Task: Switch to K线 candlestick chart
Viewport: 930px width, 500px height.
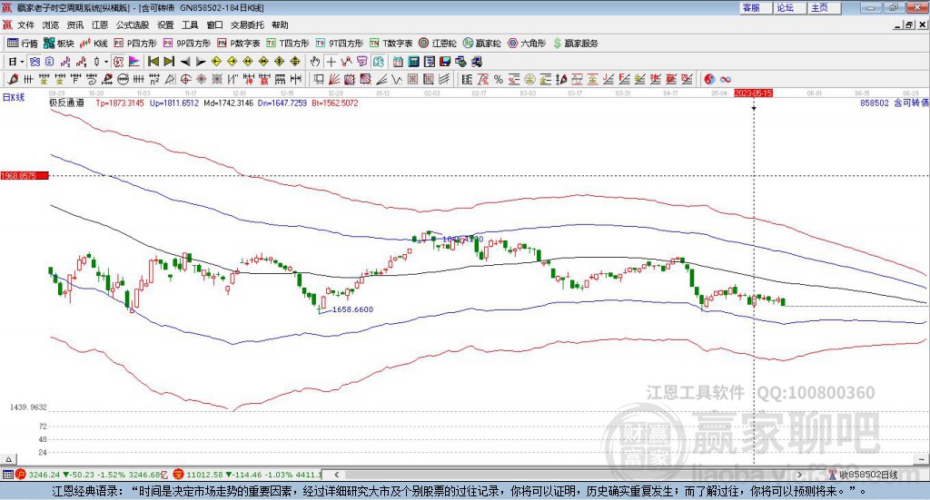Action: pyautogui.click(x=94, y=44)
